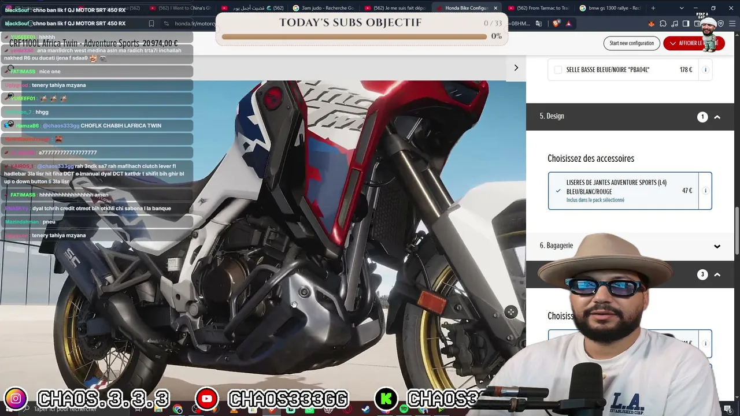
Task: Click the 6. Bagagerie section header text
Action: point(556,246)
